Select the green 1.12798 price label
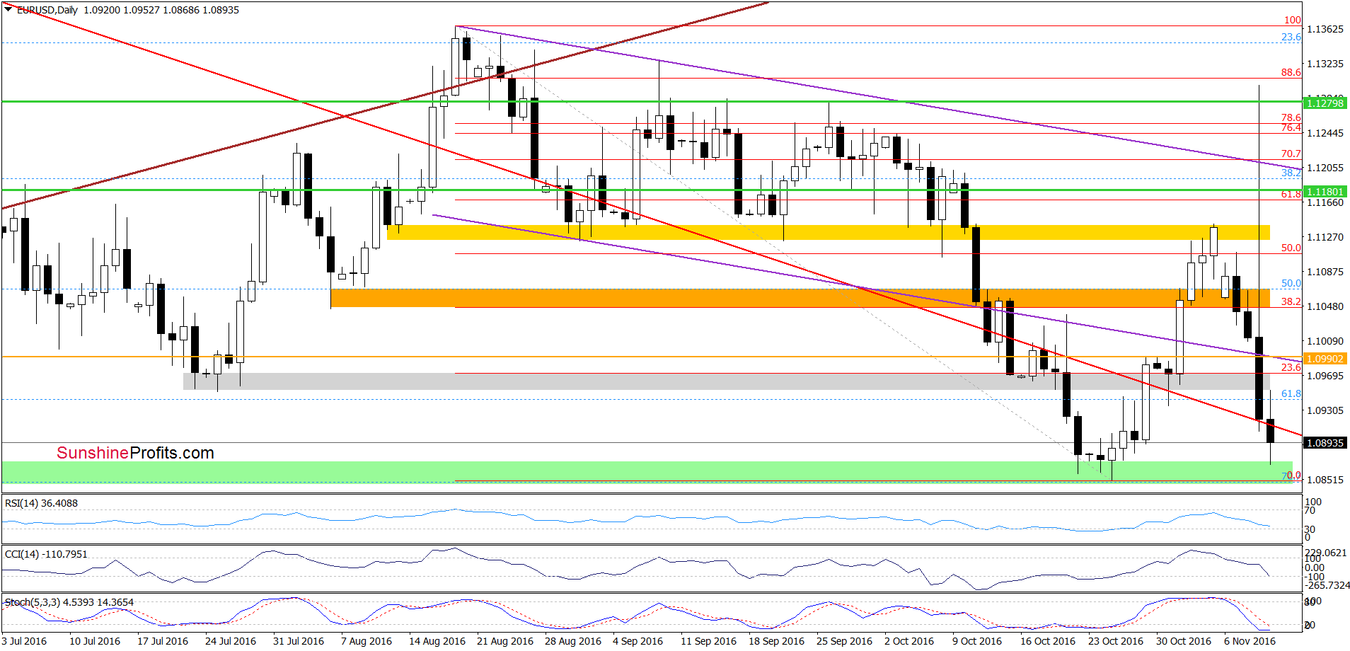The image size is (1350, 651). pyautogui.click(x=1325, y=103)
